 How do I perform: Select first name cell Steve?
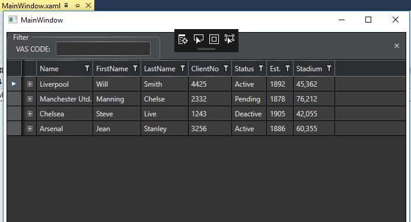(x=117, y=113)
